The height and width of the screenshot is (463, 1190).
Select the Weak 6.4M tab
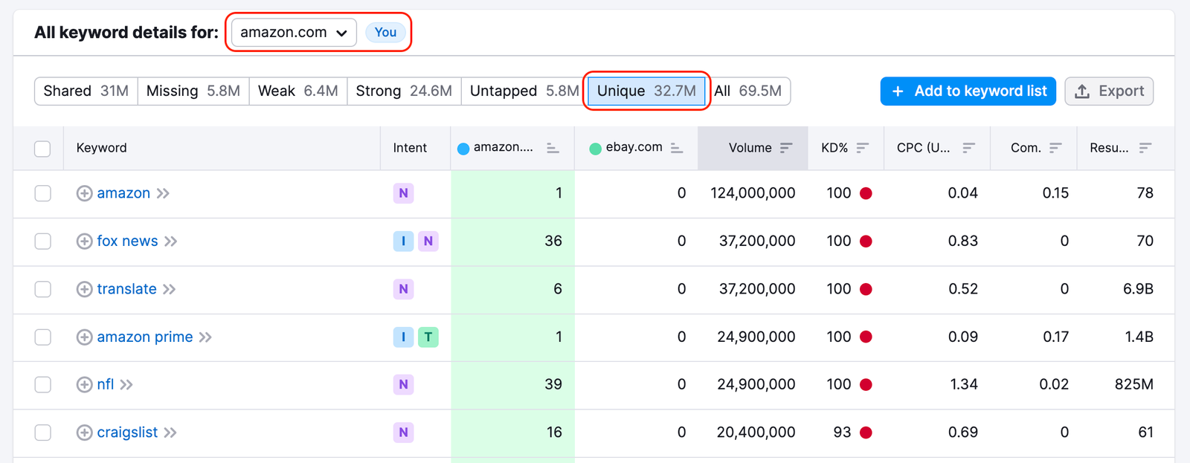(x=298, y=91)
